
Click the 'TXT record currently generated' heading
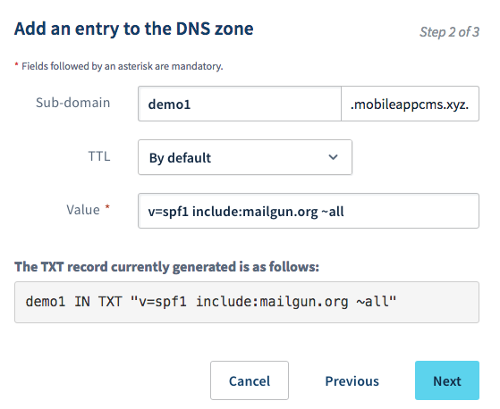pos(166,267)
